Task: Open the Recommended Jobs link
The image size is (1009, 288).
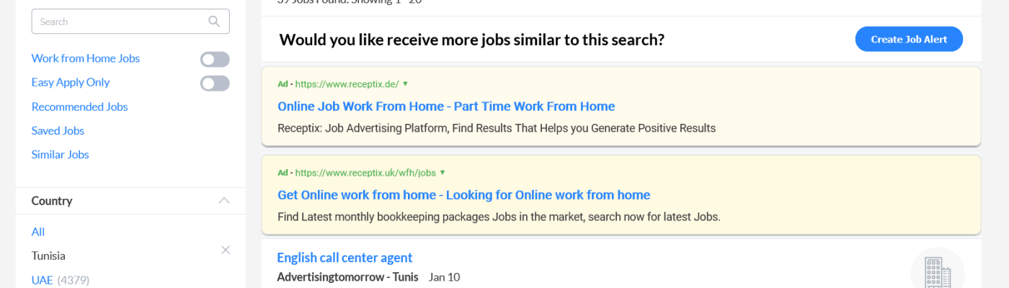Action: click(79, 107)
